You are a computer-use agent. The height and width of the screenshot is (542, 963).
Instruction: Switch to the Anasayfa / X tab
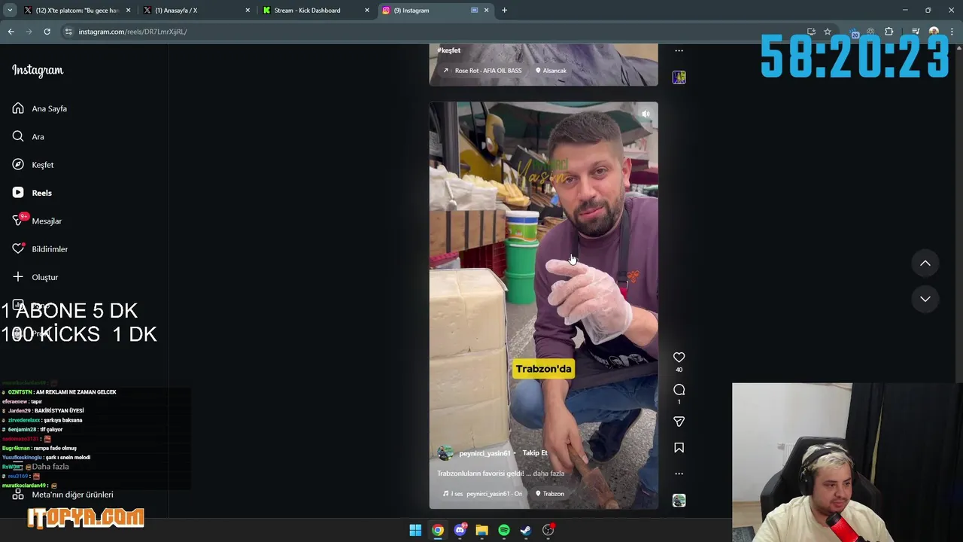coord(197,11)
